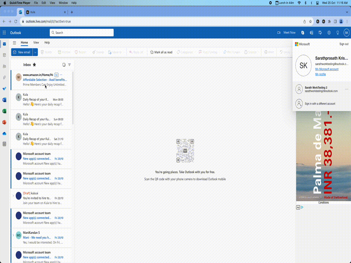Click Sign out in account panel
351x263 pixels.
tap(344, 44)
